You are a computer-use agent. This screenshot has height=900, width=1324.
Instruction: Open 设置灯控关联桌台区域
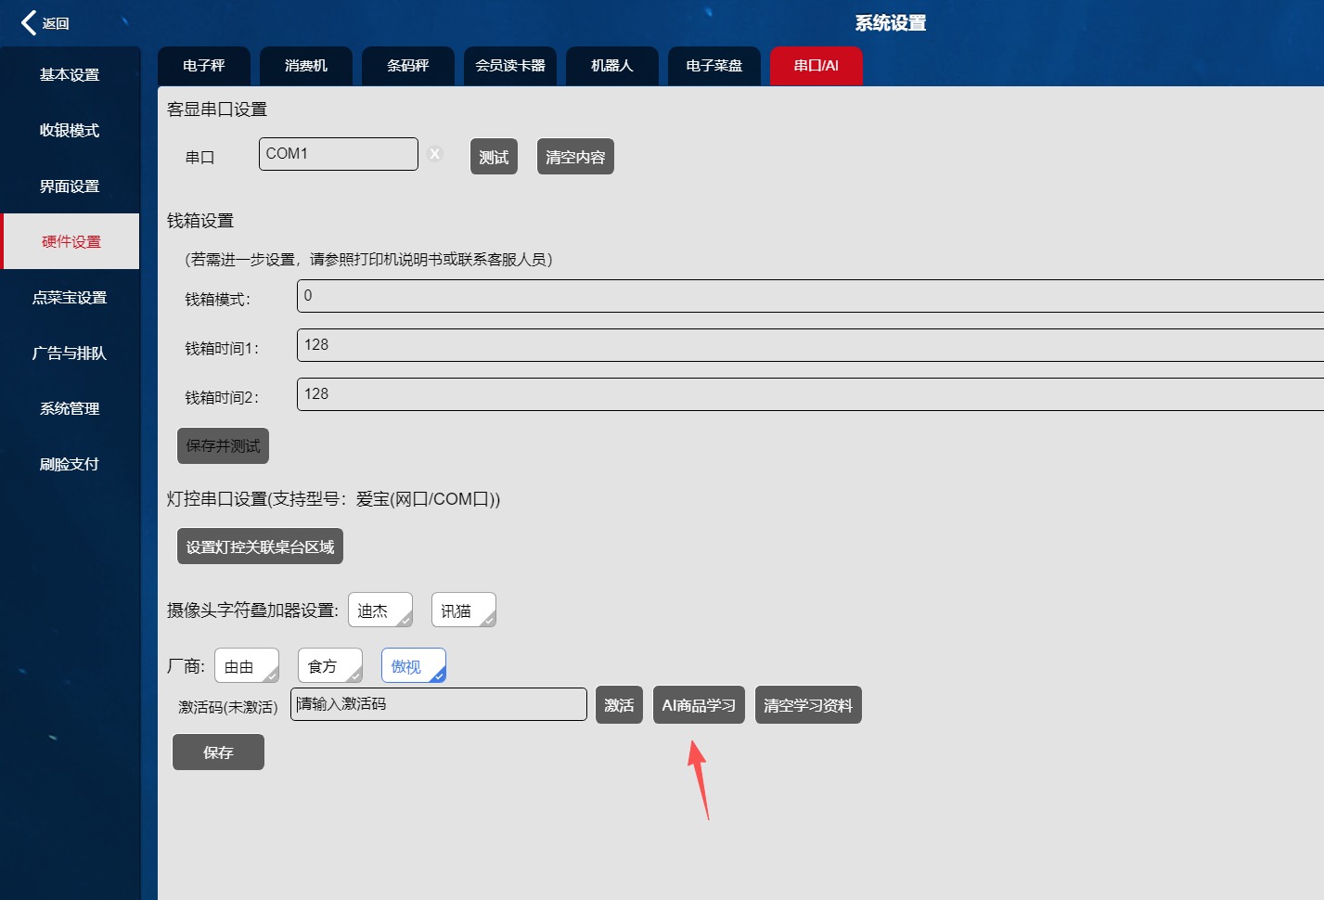[x=260, y=546]
